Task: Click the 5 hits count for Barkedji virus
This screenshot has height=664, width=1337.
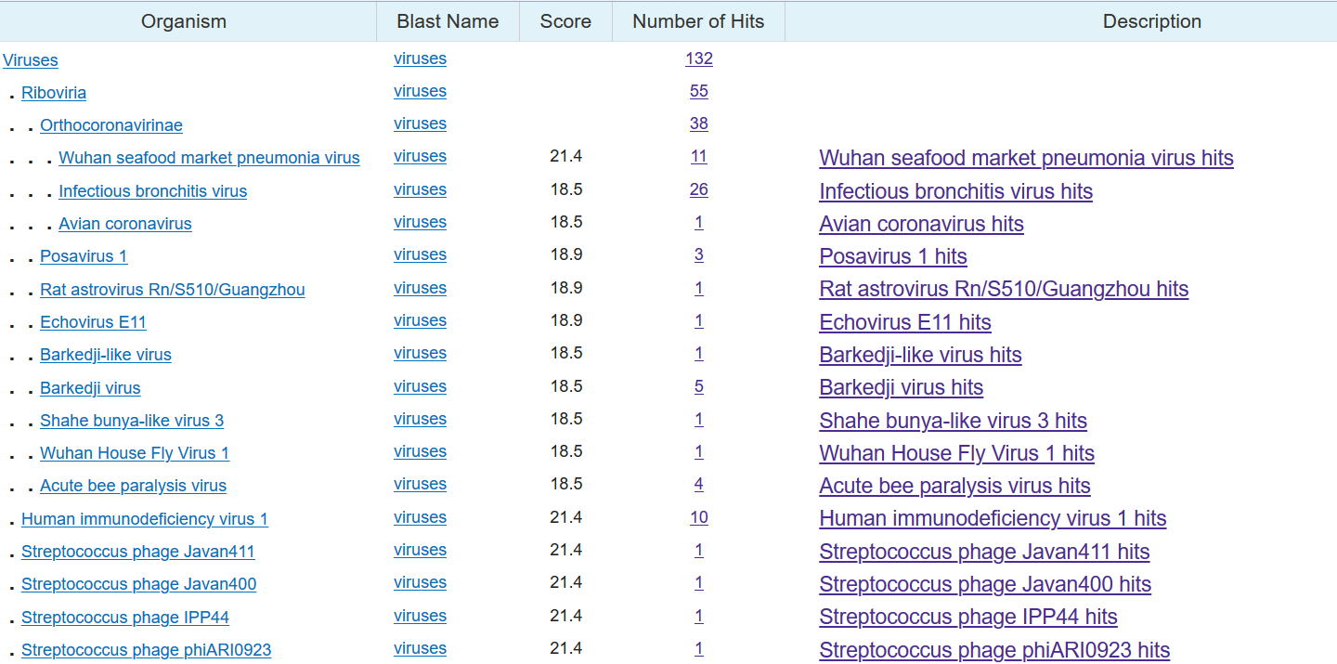Action: click(x=699, y=386)
